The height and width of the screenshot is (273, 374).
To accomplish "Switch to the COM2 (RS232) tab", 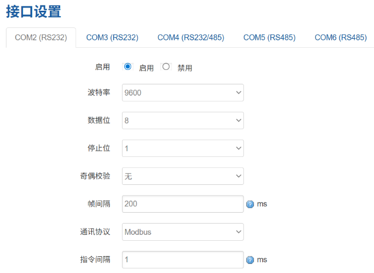I will (x=41, y=38).
